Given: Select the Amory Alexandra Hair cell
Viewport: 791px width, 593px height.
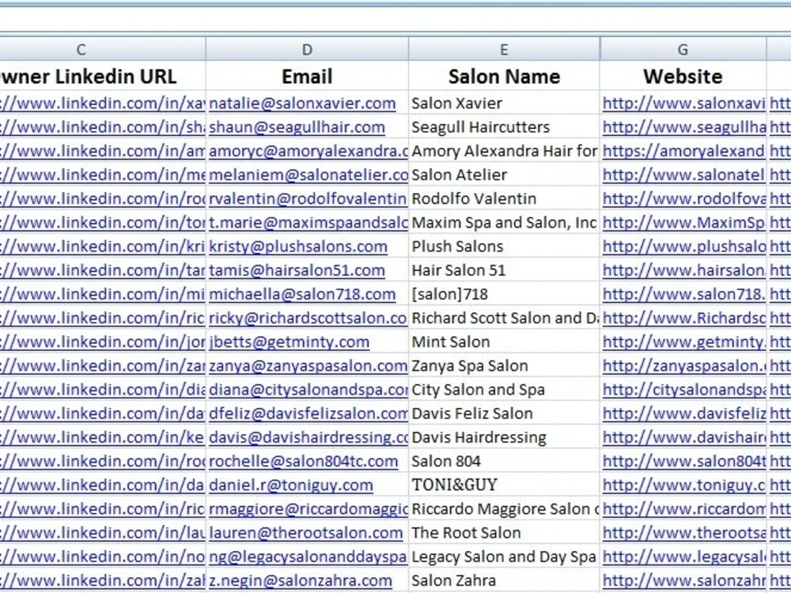Looking at the screenshot, I should [x=504, y=151].
